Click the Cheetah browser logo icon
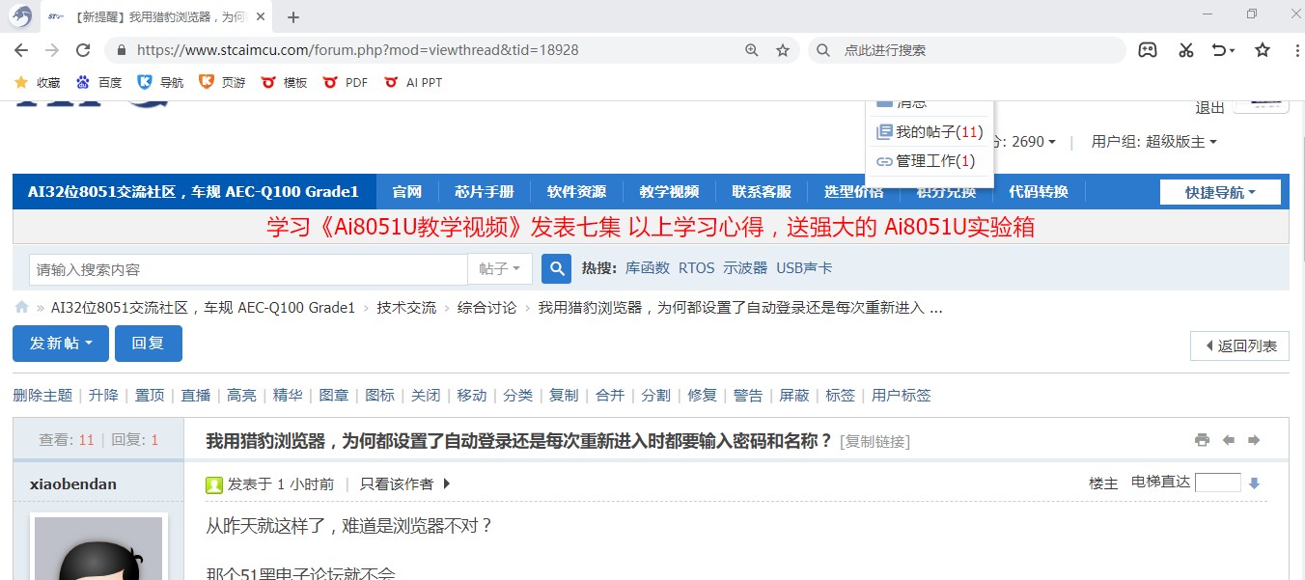1305x580 pixels. point(20,16)
